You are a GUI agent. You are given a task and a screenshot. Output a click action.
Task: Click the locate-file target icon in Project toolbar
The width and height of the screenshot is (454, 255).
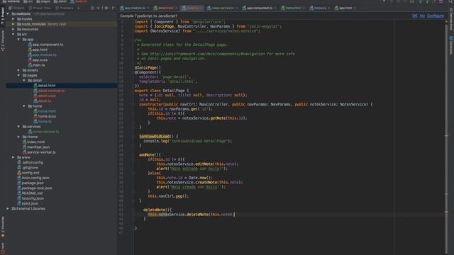(92, 8)
